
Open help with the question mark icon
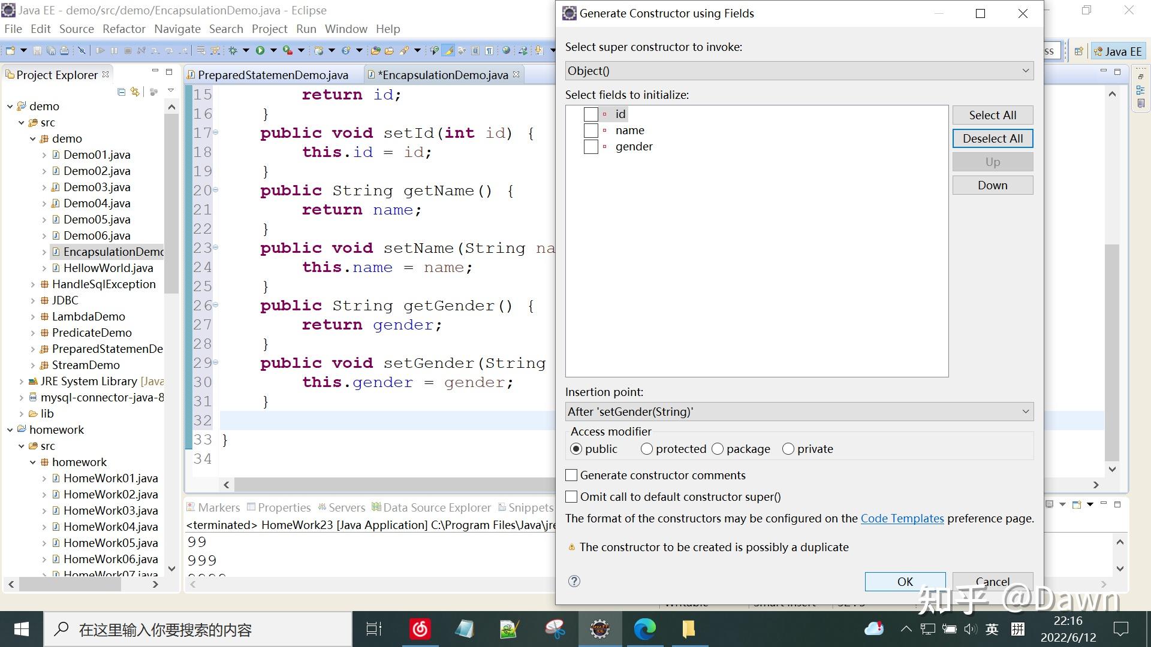(x=574, y=581)
